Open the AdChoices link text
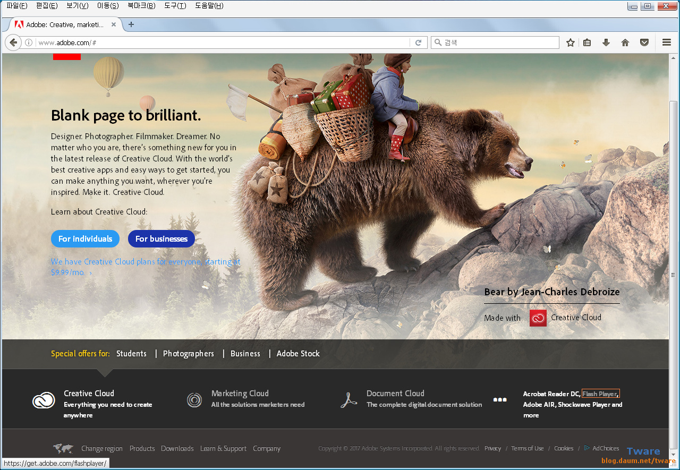 pos(606,449)
